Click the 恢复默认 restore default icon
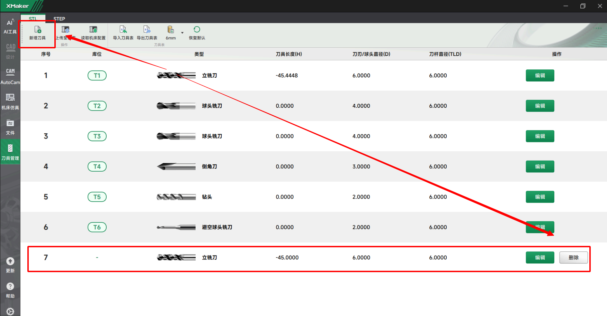The image size is (607, 316). [x=197, y=30]
